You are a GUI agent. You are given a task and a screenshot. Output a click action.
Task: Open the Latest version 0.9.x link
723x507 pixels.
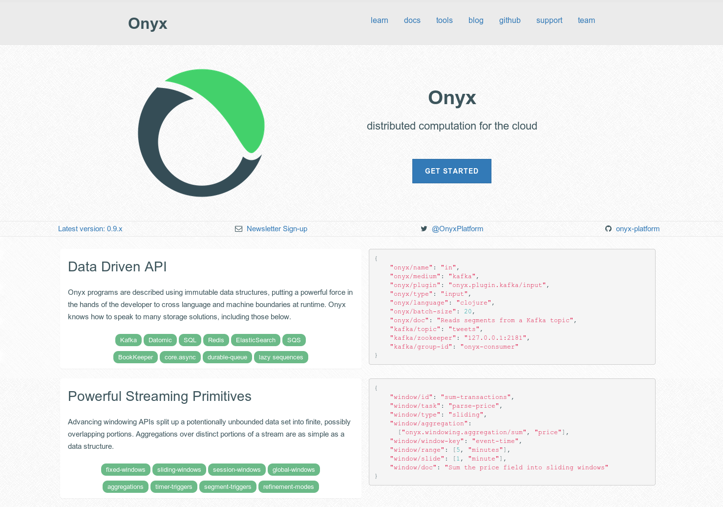coord(90,228)
